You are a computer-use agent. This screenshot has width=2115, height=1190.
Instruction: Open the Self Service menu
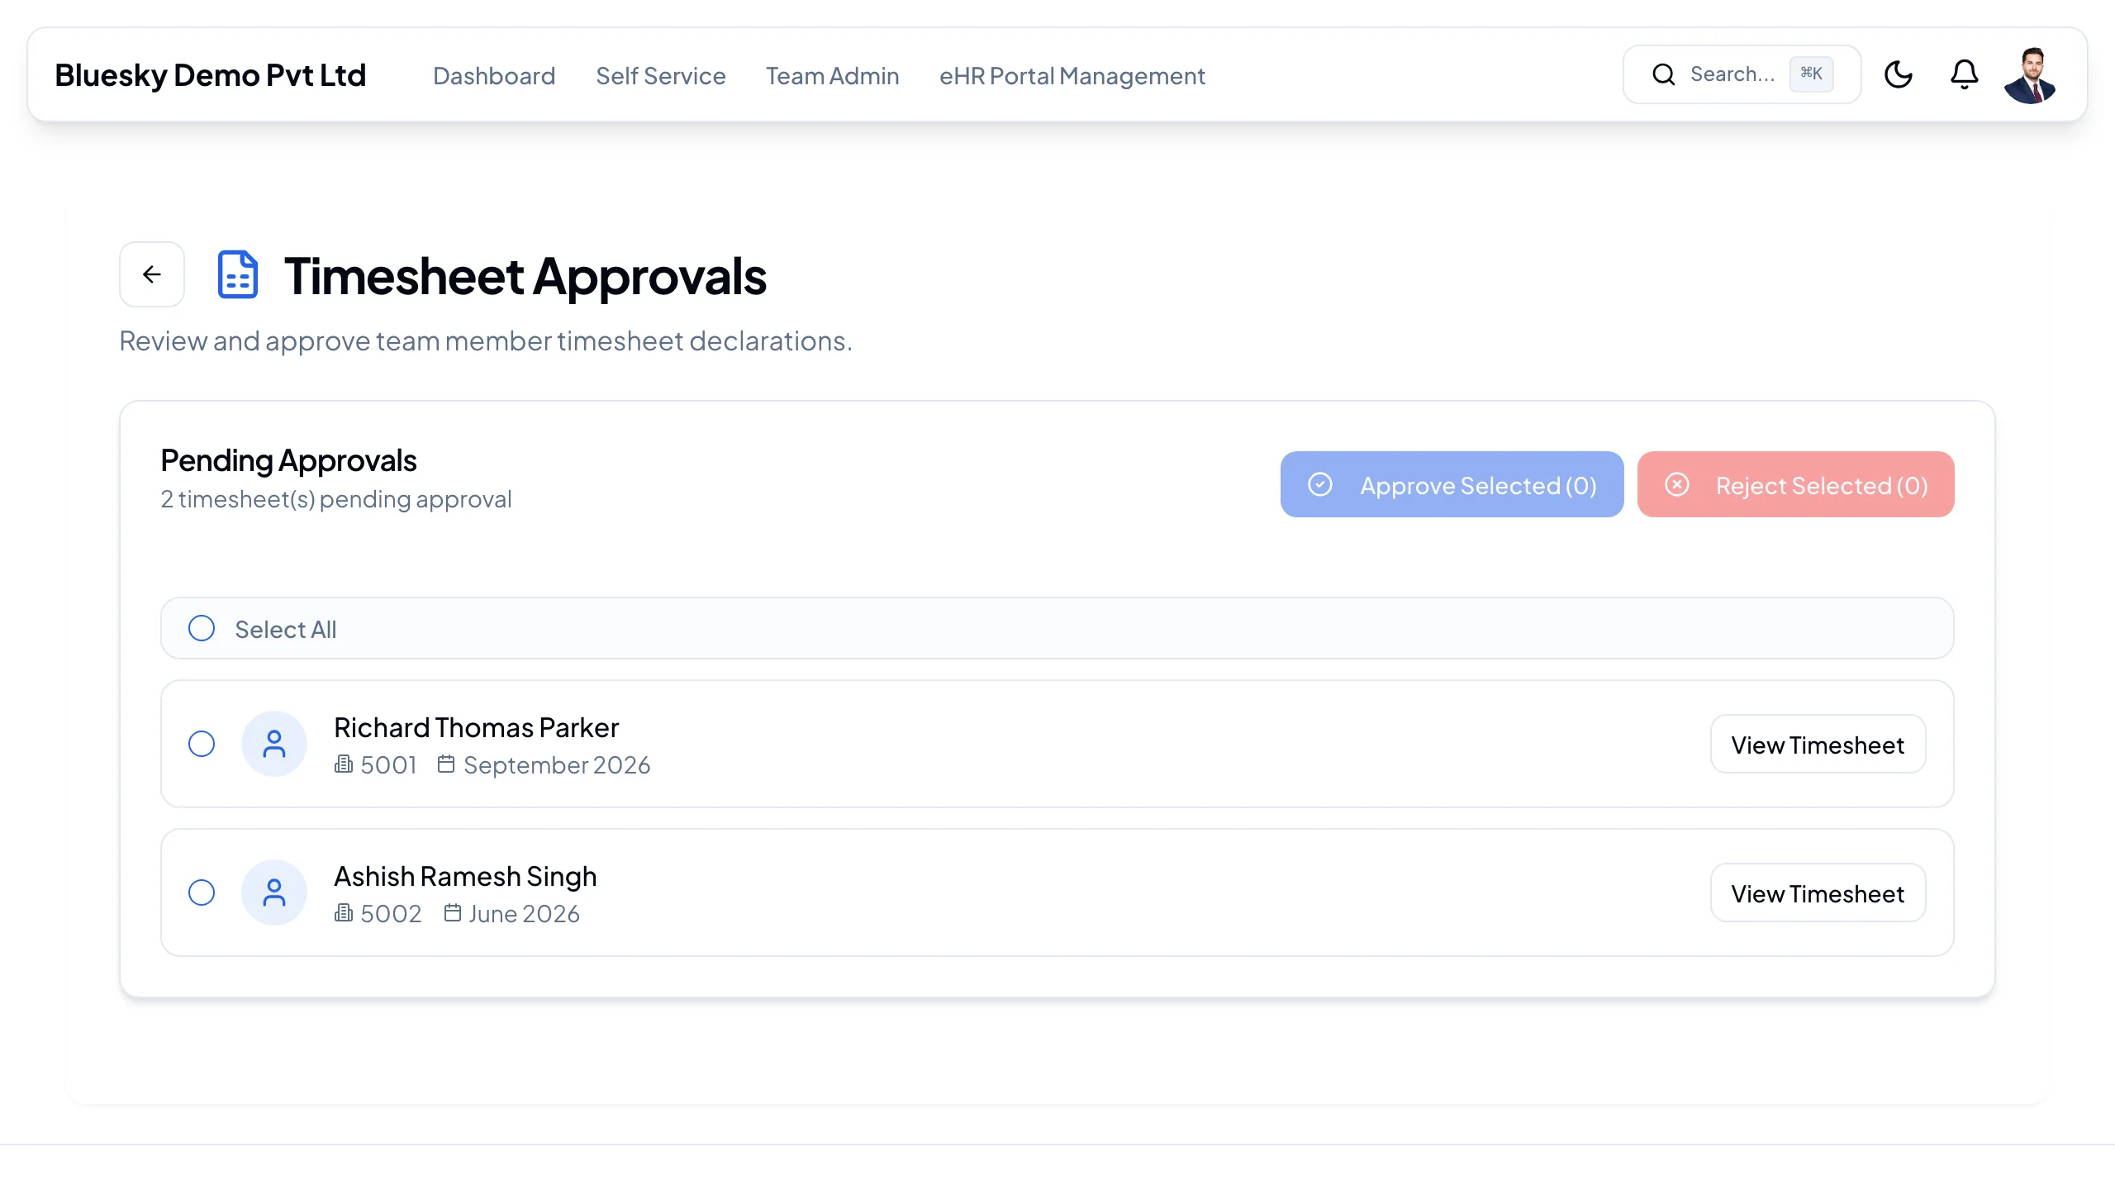point(661,75)
